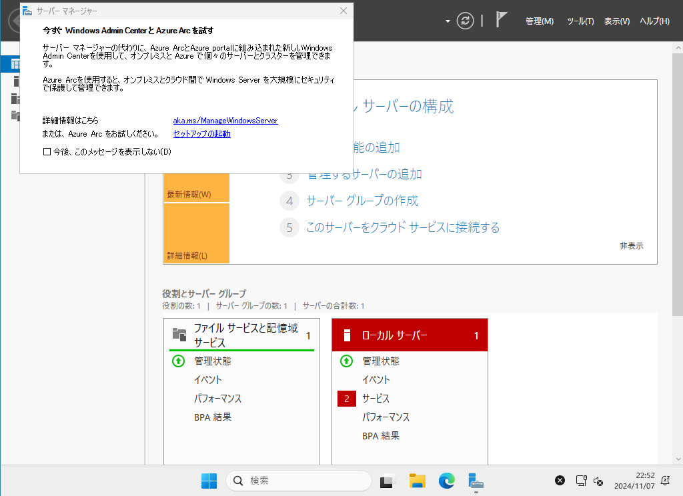This screenshot has height=496, width=683.
Task: Click red 2 badge beside サービス
Action: pos(347,399)
